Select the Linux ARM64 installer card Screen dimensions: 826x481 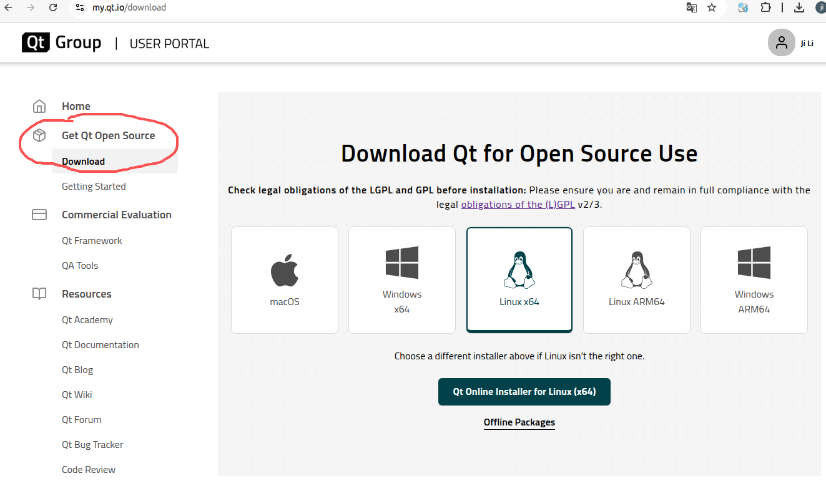pos(637,280)
